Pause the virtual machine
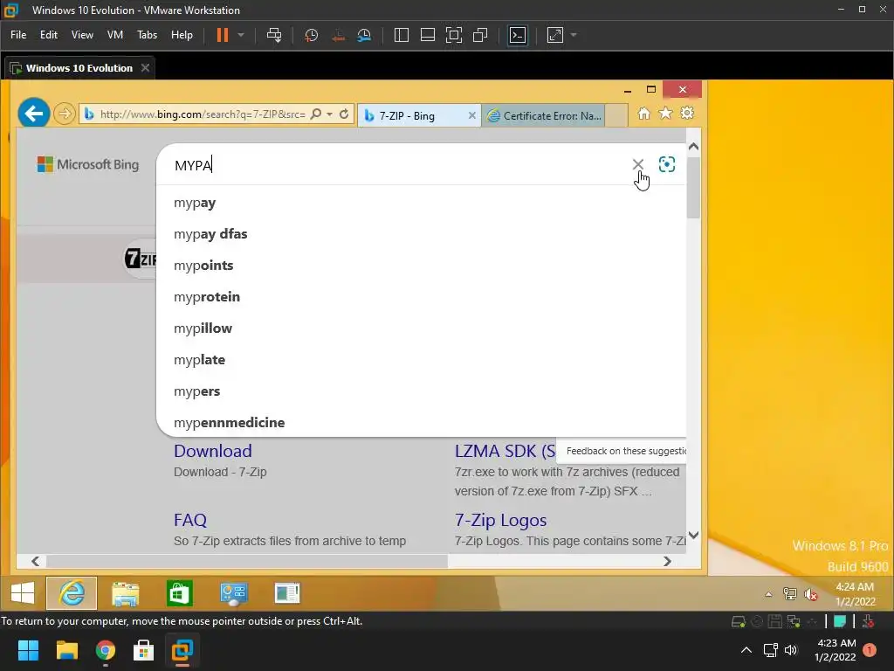 pyautogui.click(x=223, y=35)
